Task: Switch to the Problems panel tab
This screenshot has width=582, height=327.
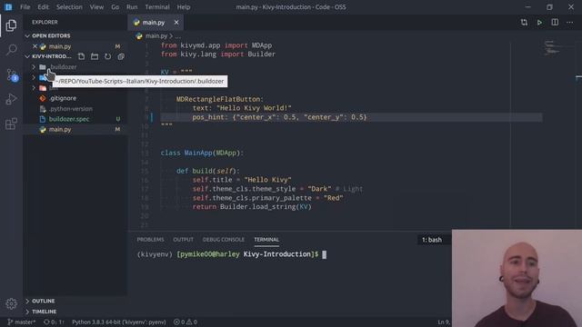Action: [150, 240]
